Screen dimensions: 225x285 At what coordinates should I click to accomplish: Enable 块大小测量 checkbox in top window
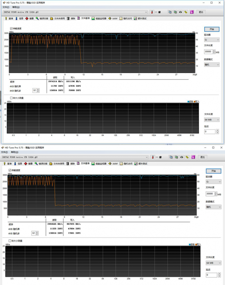coord(11,98)
